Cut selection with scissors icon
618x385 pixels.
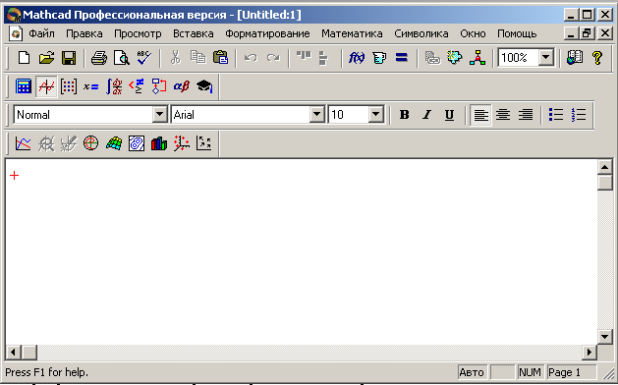click(175, 58)
